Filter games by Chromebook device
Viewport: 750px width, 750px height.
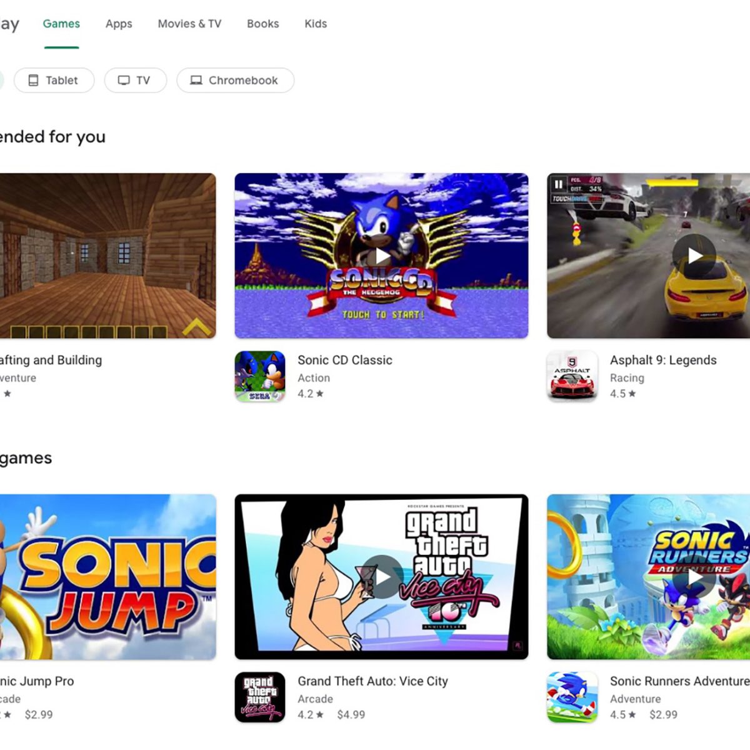click(235, 81)
